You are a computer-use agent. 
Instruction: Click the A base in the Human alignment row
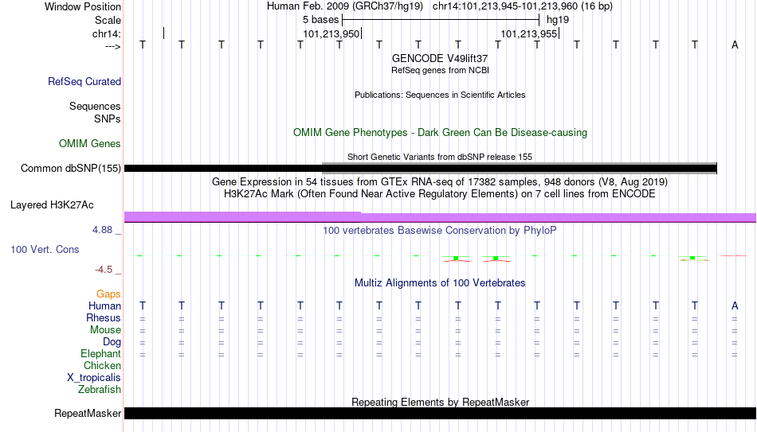tap(735, 306)
